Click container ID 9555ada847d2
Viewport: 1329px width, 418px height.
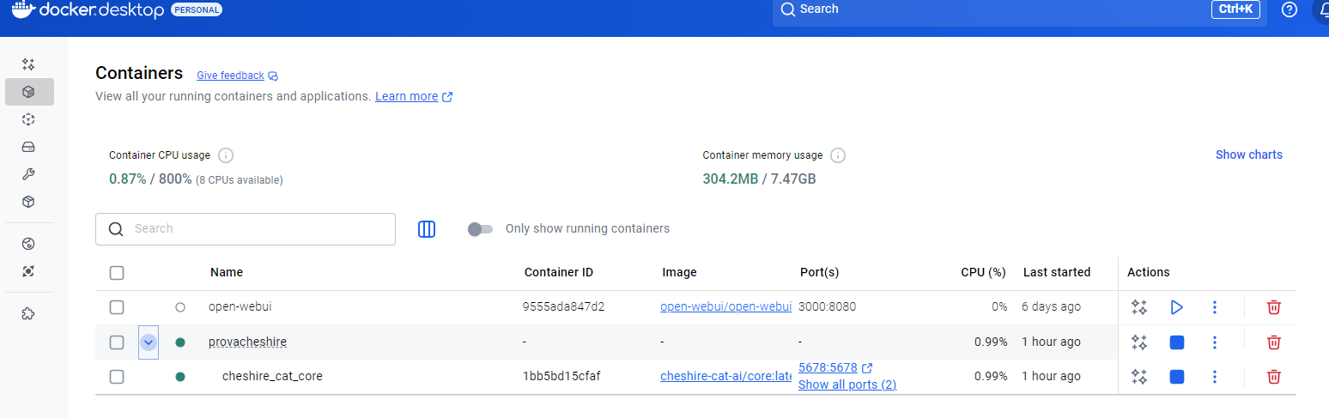click(x=563, y=306)
